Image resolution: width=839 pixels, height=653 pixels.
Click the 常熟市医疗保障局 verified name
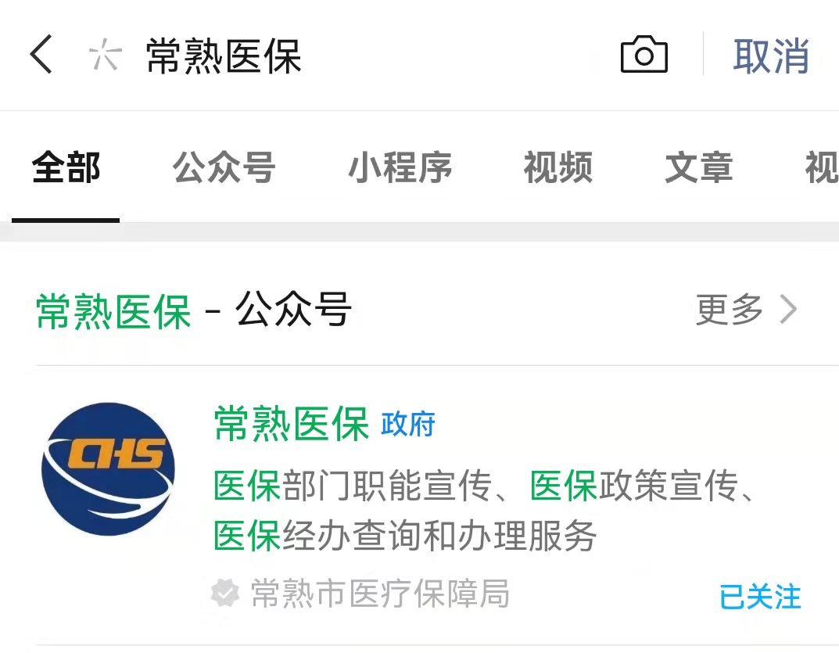click(380, 593)
